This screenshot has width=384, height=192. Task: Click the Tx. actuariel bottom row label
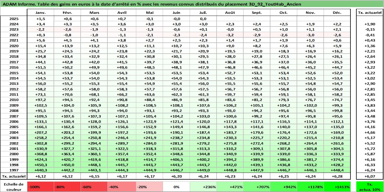click(x=14, y=176)
